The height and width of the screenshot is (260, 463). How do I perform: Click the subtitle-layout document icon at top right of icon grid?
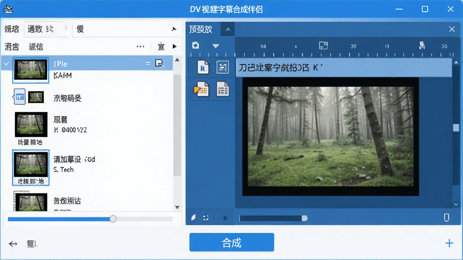pos(222,67)
